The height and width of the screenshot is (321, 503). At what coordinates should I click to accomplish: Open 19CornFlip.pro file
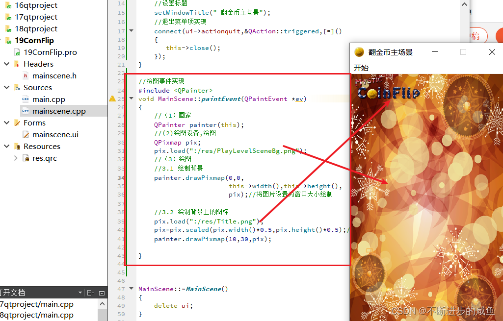pyautogui.click(x=50, y=52)
